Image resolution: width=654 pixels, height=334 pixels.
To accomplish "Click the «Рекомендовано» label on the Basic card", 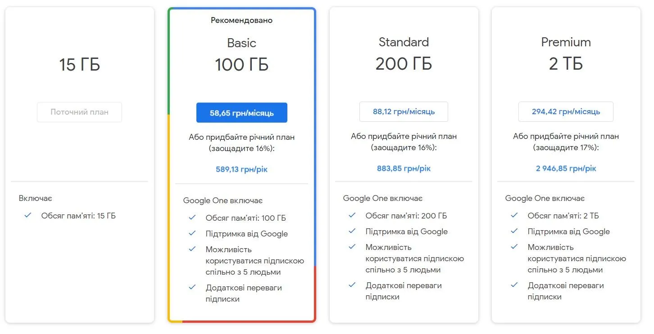I will click(241, 20).
